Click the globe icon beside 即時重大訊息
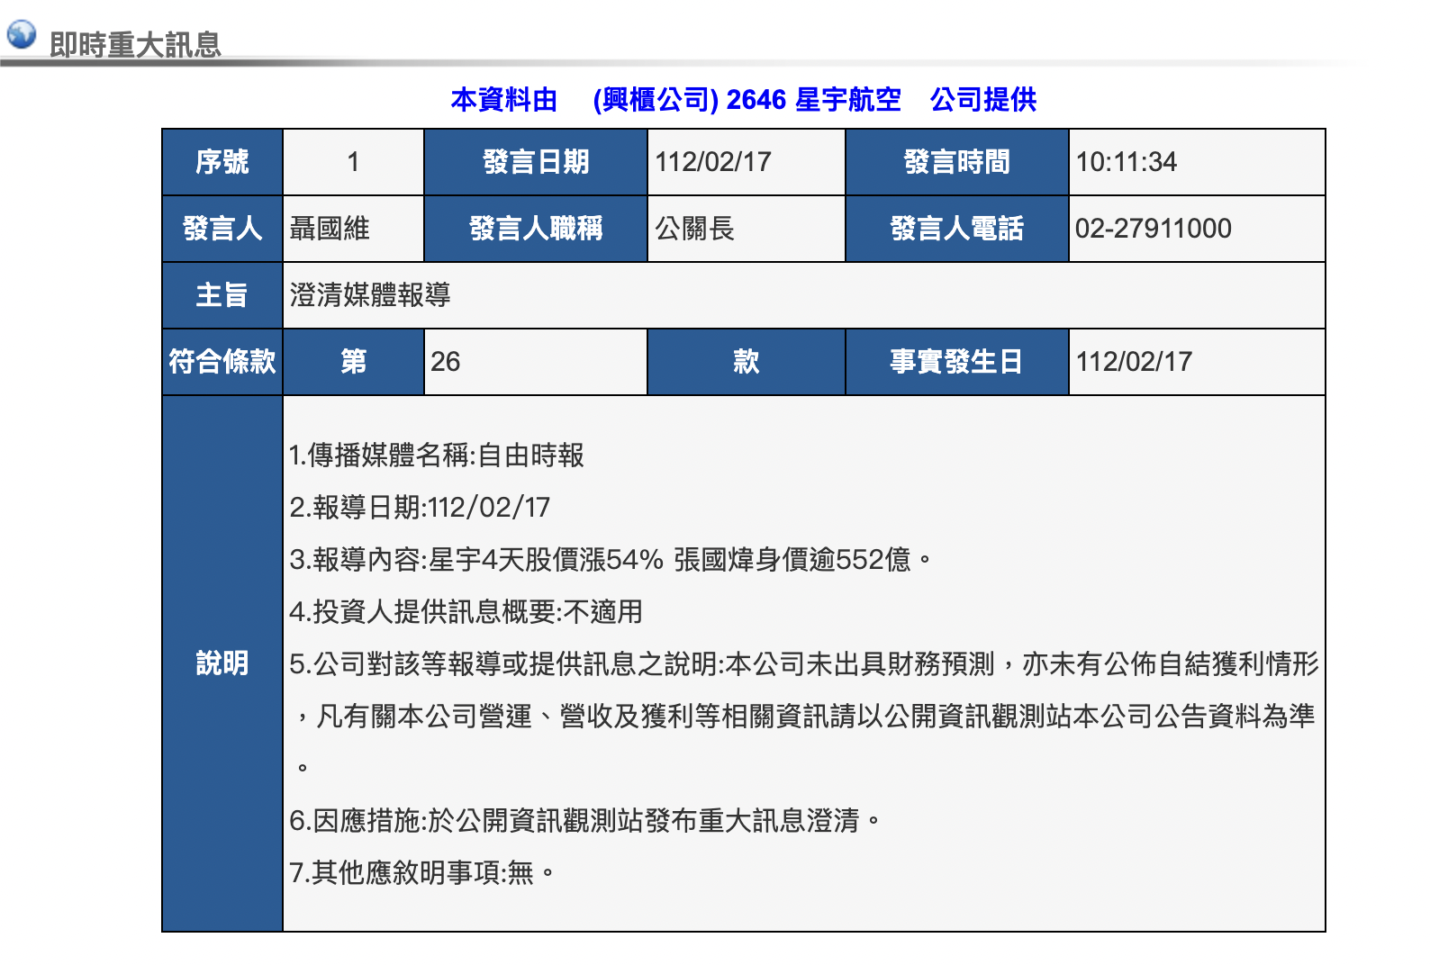Screen dimensions: 1430x965 [x=21, y=34]
